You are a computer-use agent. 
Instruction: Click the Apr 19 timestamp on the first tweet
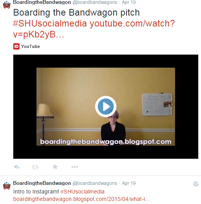129,2
